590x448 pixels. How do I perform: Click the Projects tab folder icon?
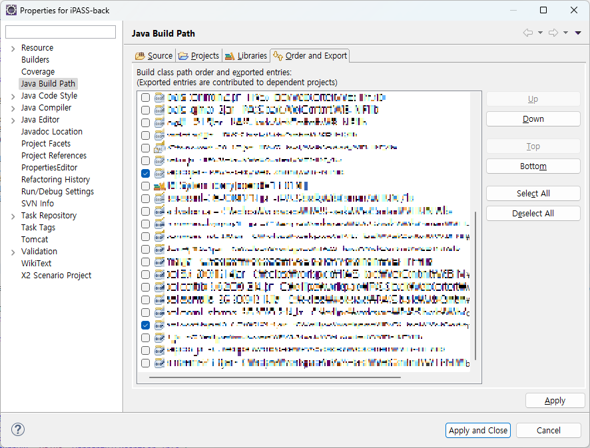click(x=183, y=56)
